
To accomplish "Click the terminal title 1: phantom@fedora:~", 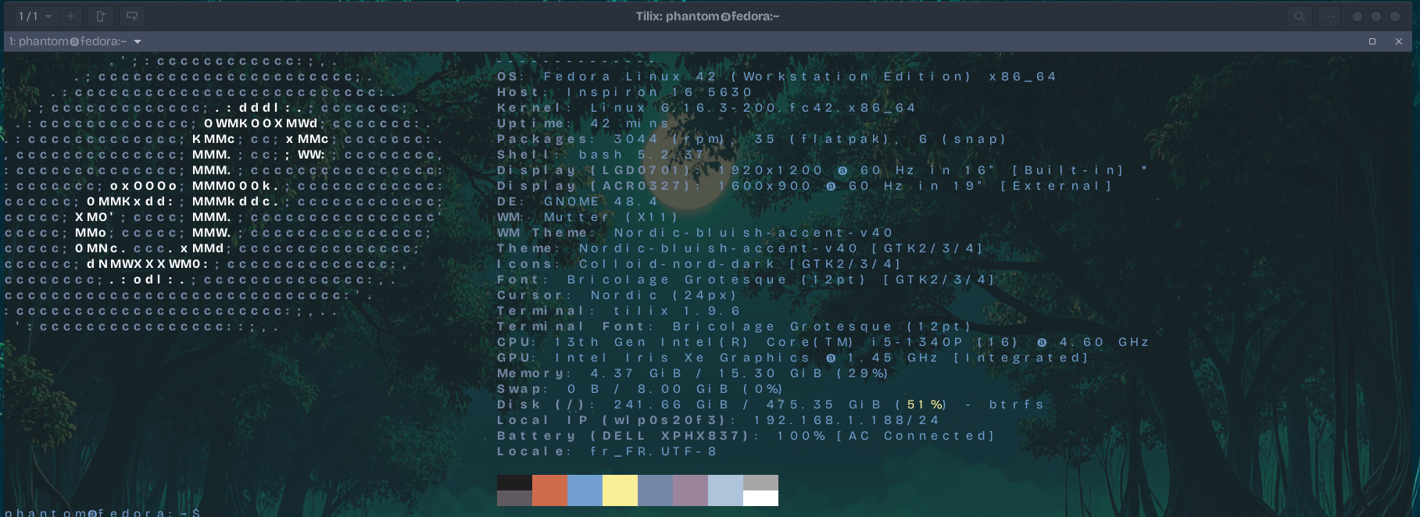I will point(68,41).
